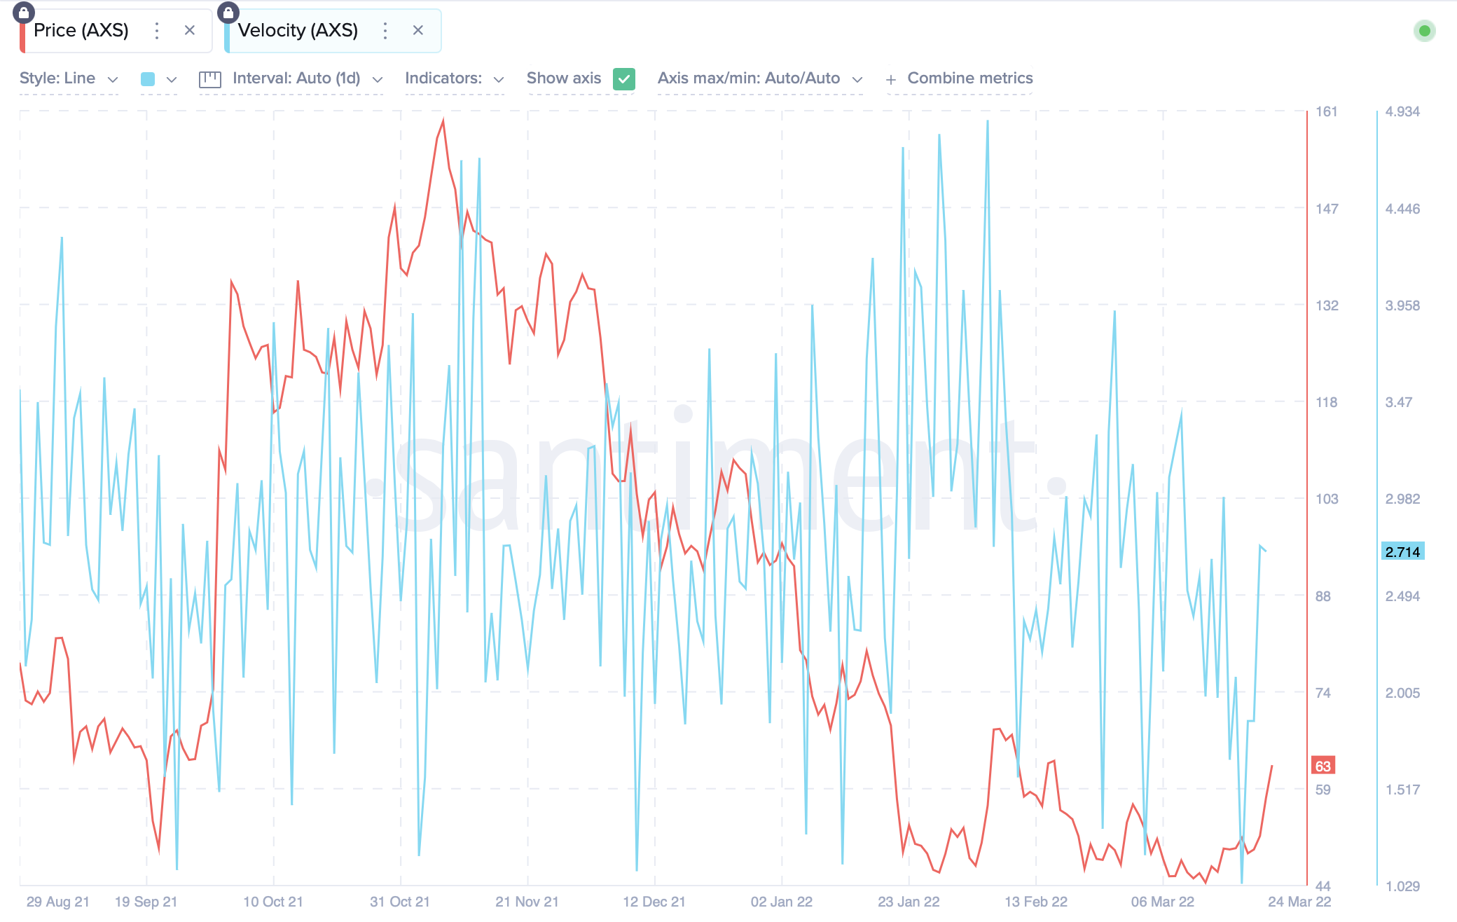The width and height of the screenshot is (1457, 922).
Task: Open three-dot menu for Velocity (AXS)
Action: (385, 30)
